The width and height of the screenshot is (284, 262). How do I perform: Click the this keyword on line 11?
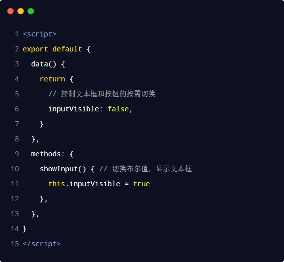pos(57,184)
